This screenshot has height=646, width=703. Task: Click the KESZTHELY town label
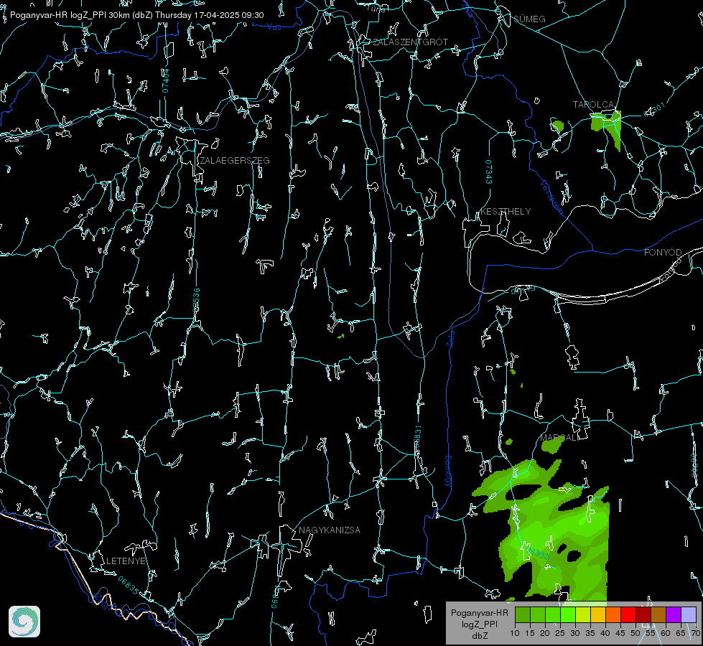[x=506, y=211]
